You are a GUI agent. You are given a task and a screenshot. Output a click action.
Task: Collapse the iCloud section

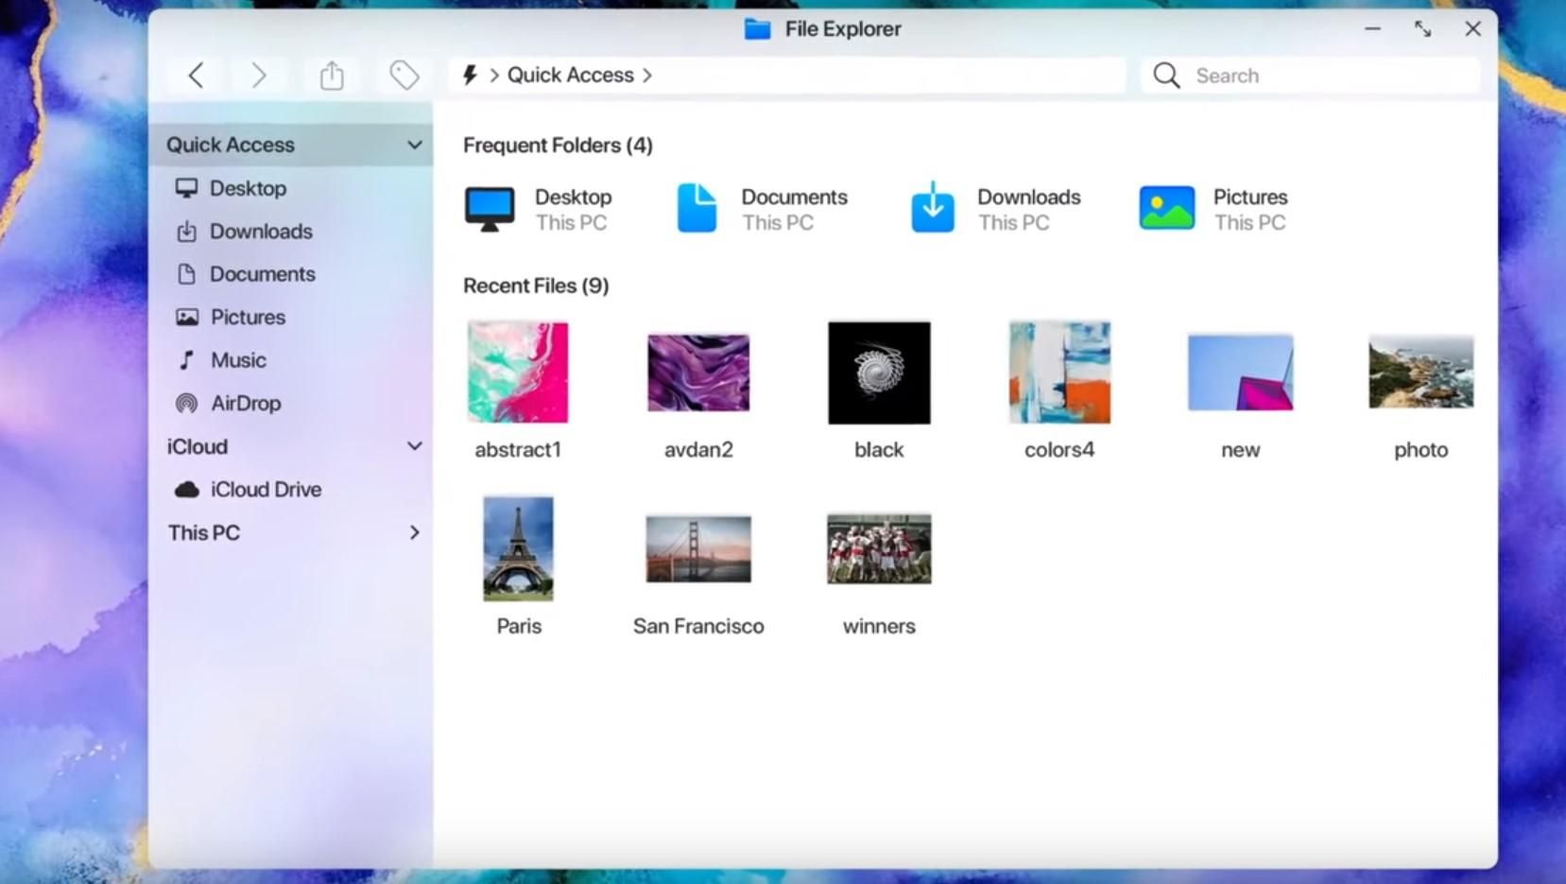(415, 445)
